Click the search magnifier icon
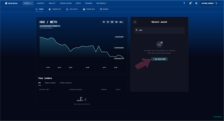The image size is (224, 121). click(137, 30)
